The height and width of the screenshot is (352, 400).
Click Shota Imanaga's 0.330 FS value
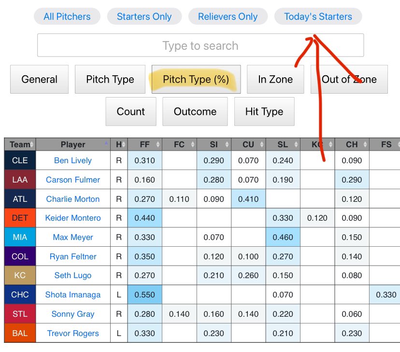385,295
